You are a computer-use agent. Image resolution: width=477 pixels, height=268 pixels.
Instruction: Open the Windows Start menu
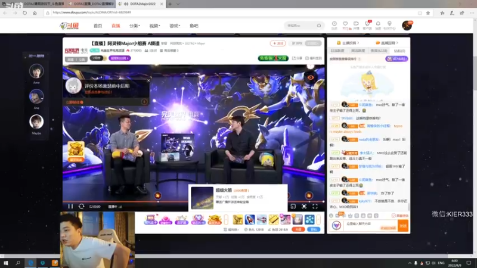[6, 263]
